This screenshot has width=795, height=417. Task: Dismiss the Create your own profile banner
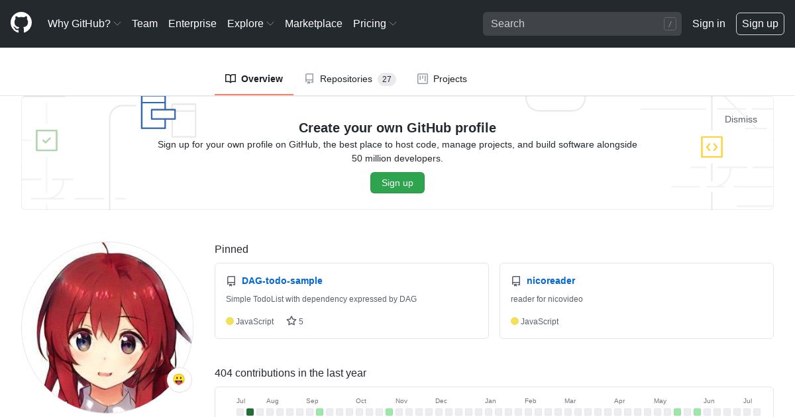(x=741, y=119)
